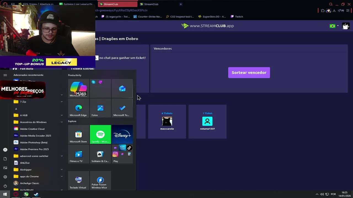353x198 pixels.
Task: Open the Filmes e TV tile
Action: (79, 154)
